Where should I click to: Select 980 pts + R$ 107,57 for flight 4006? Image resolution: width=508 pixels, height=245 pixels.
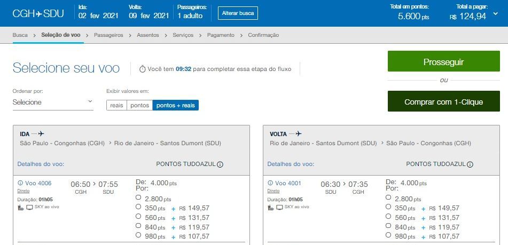138,235
